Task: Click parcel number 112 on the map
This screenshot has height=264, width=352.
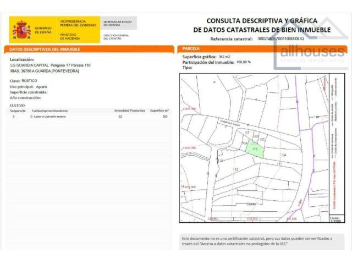Action: pyautogui.click(x=235, y=169)
